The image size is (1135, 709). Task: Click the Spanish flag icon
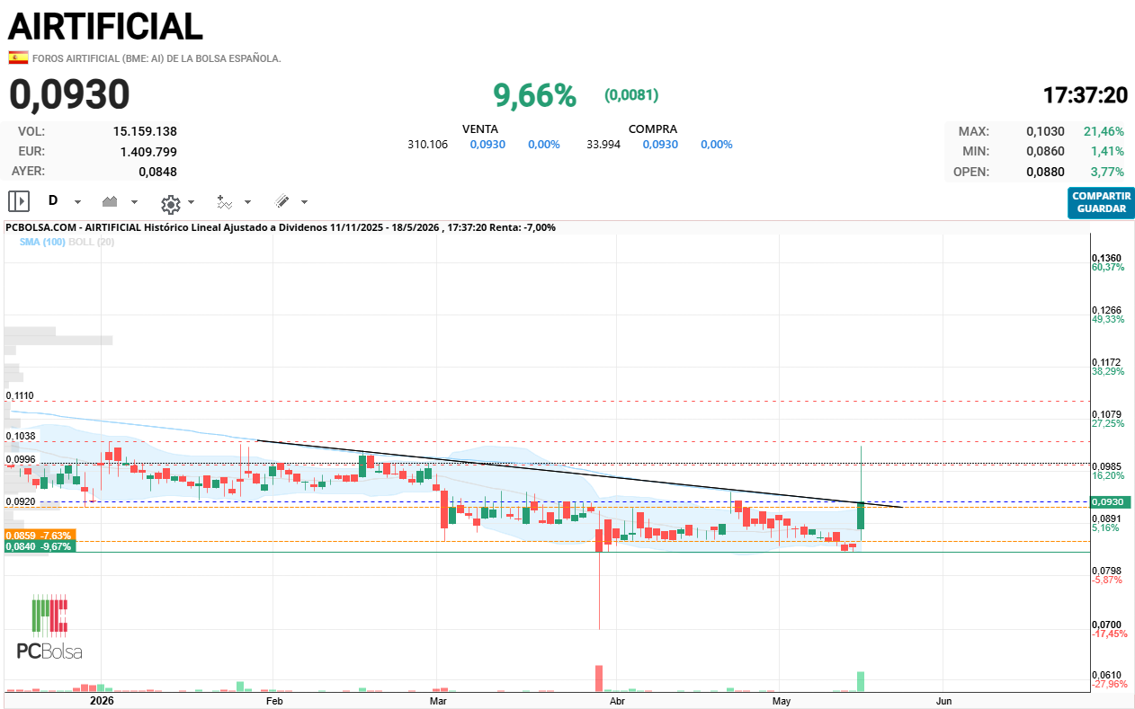click(x=18, y=58)
